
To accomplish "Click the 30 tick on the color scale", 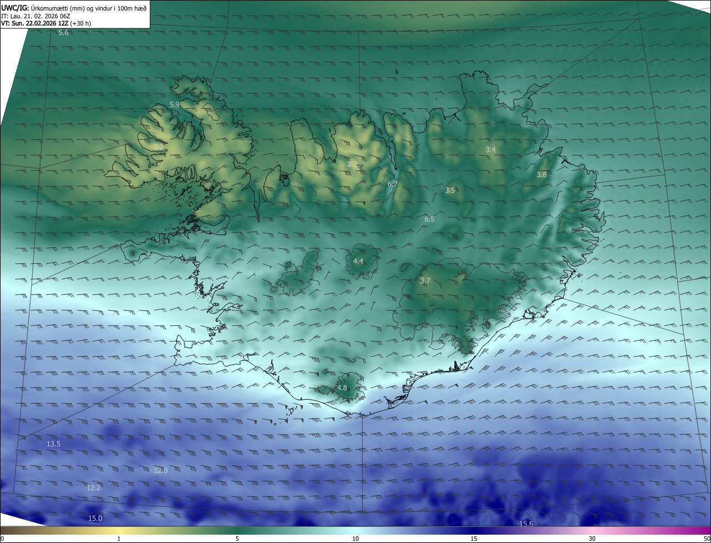I will tap(592, 539).
